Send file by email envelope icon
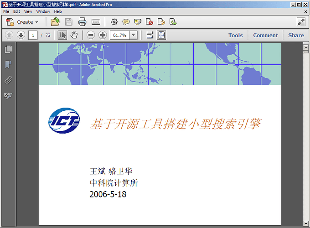The height and width of the screenshot is (228, 310). [x=96, y=22]
